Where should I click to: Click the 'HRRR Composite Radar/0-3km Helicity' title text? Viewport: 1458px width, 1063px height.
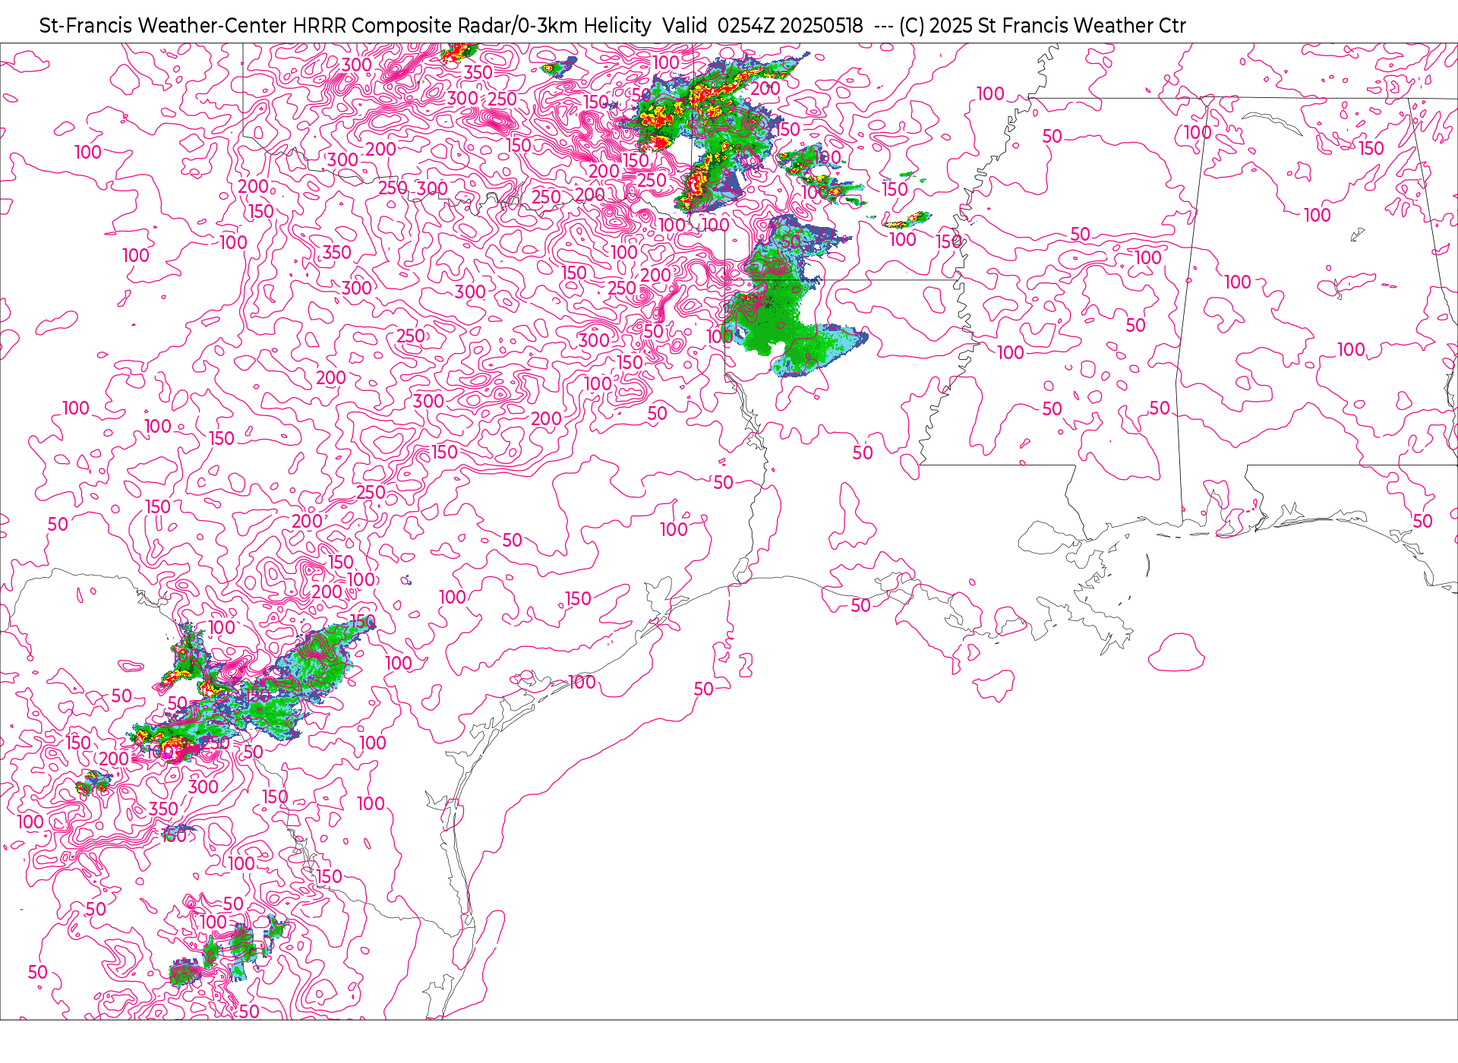coord(472,26)
